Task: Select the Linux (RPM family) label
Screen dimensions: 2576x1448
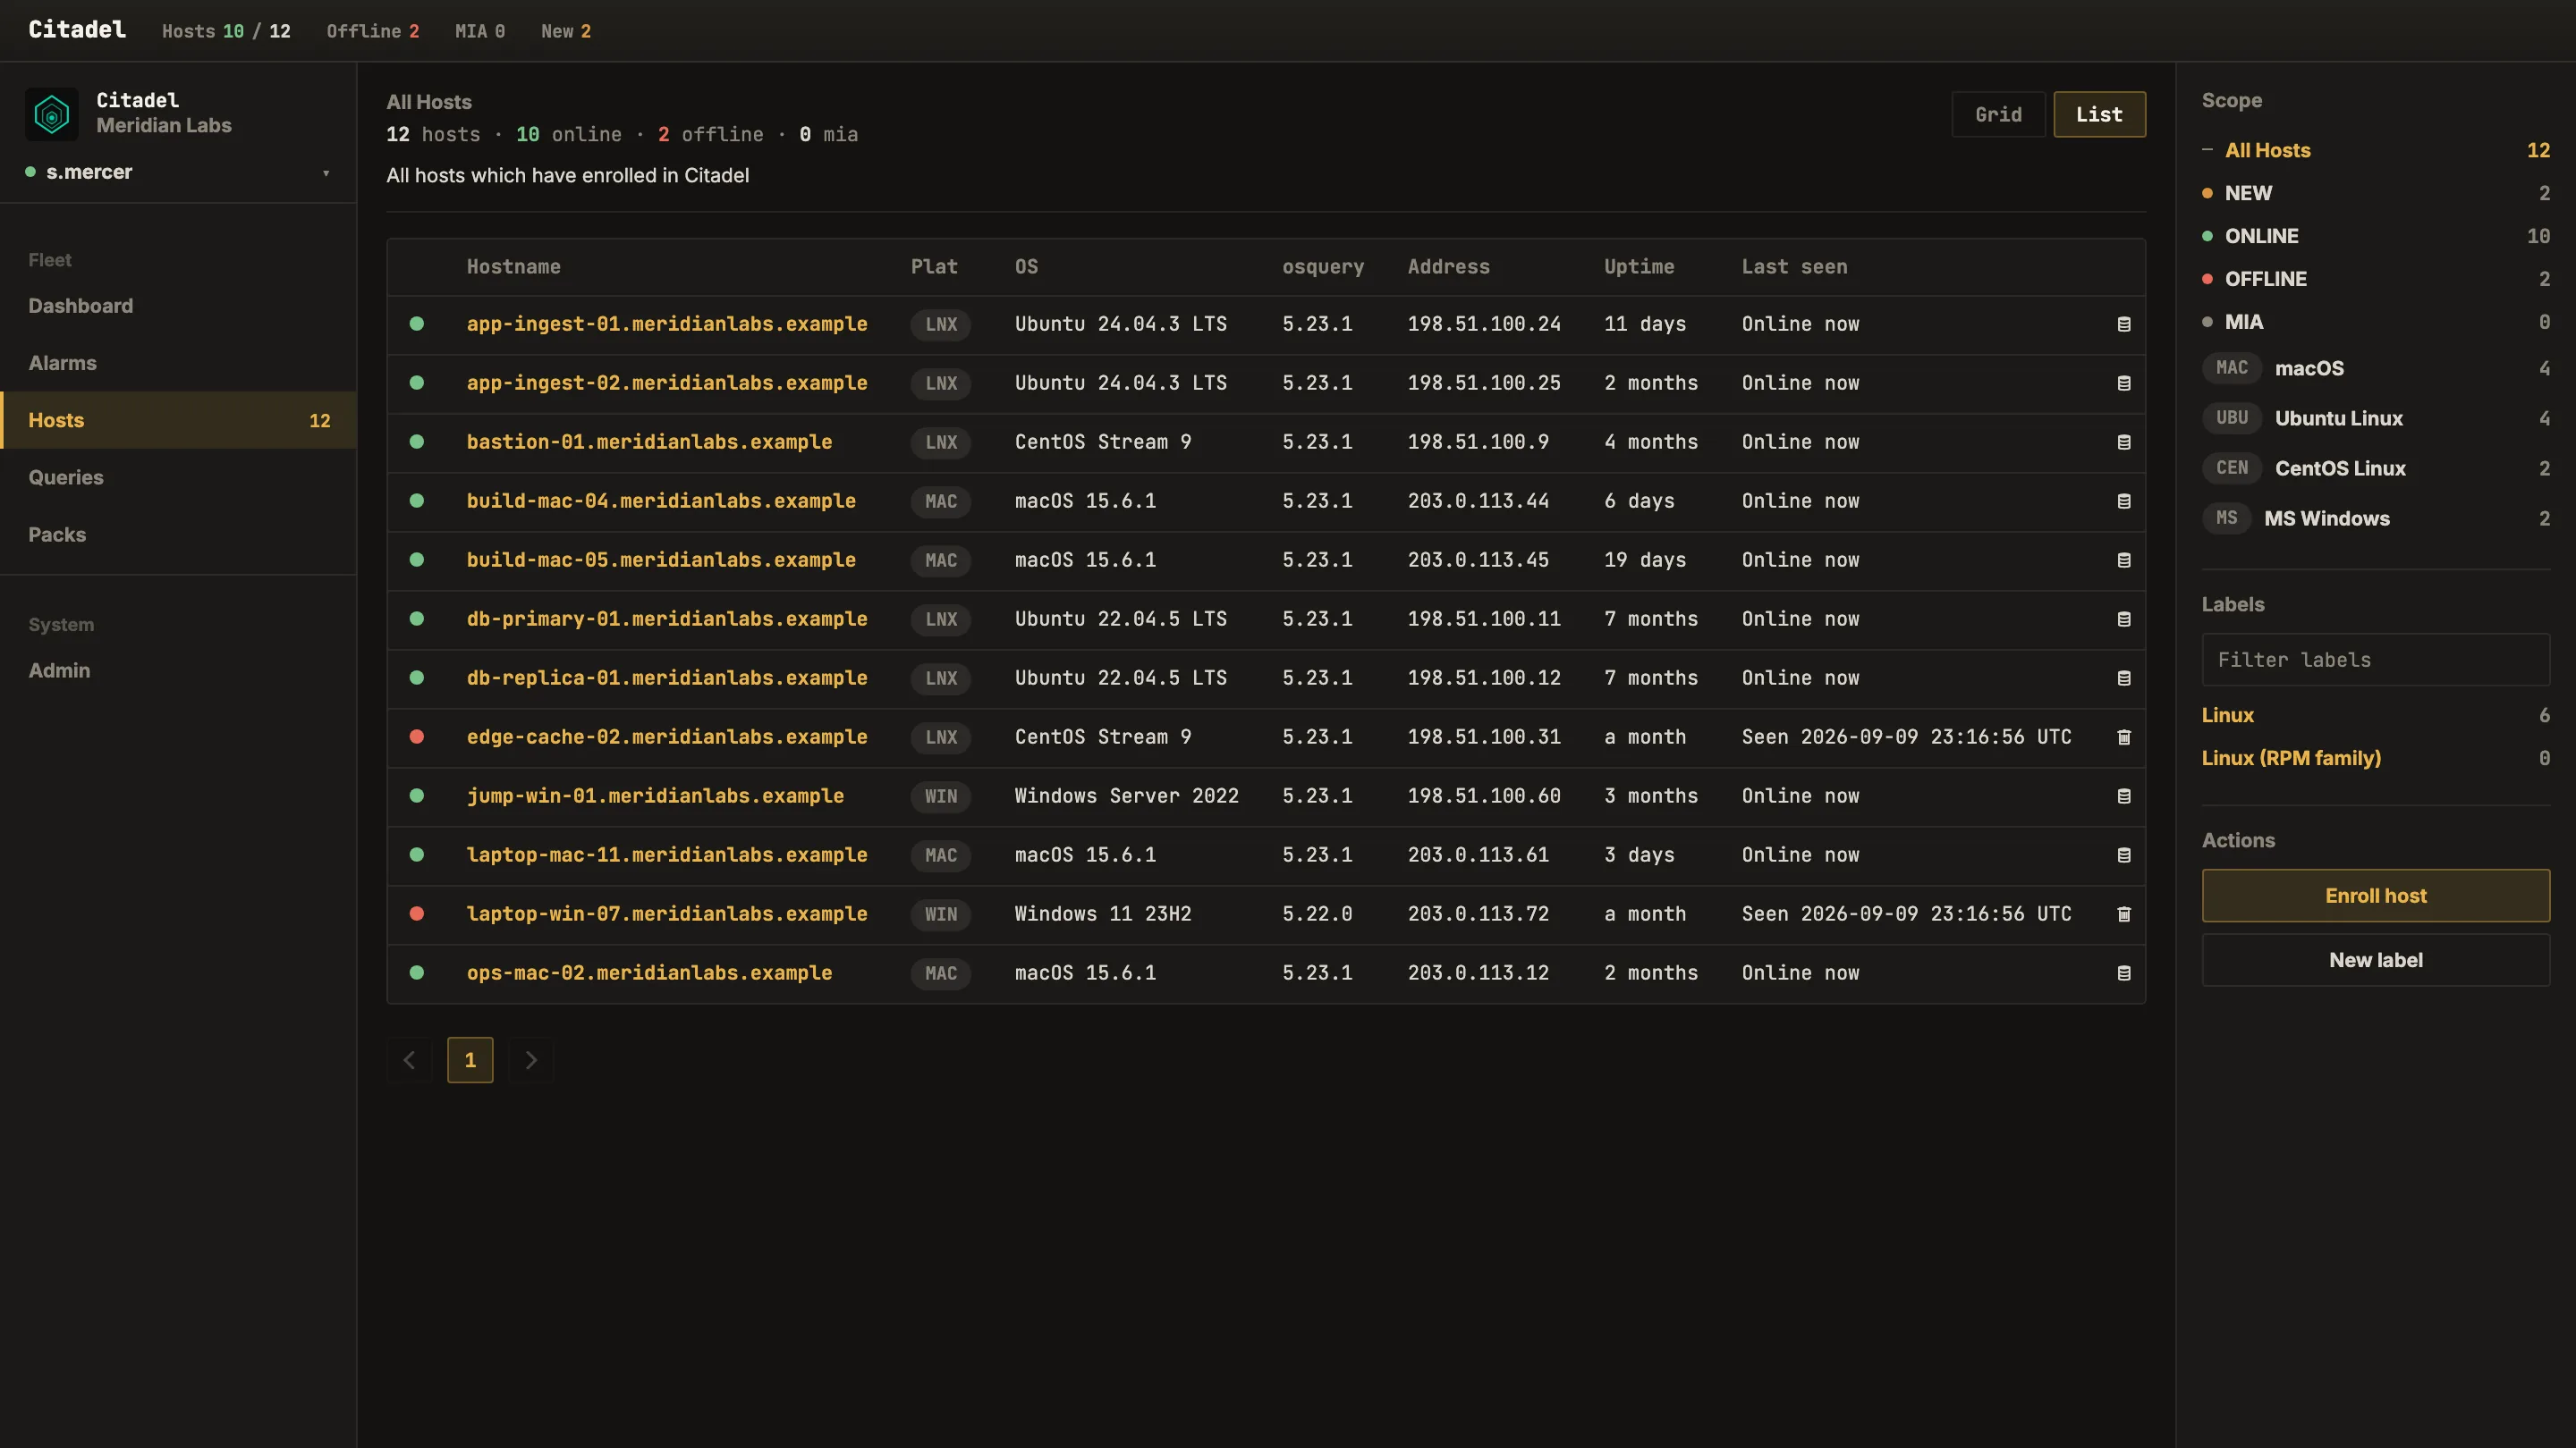Action: click(2291, 759)
